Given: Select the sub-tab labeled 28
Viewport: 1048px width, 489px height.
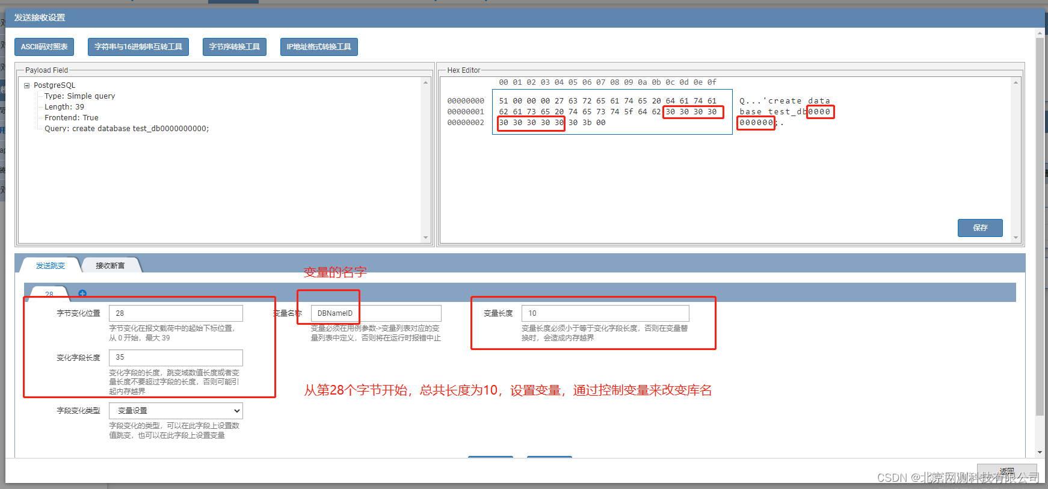Looking at the screenshot, I should (x=49, y=294).
